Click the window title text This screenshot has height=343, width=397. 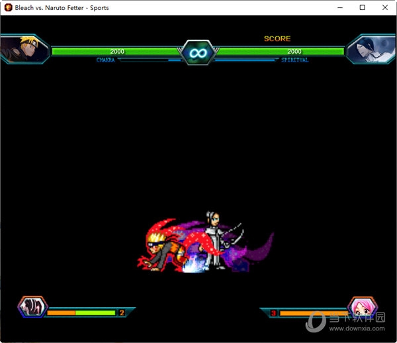point(62,8)
